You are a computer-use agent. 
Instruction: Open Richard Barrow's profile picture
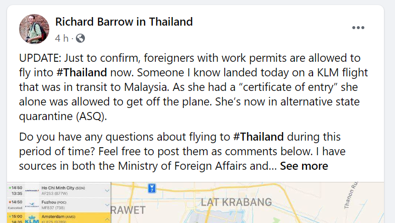point(34,29)
